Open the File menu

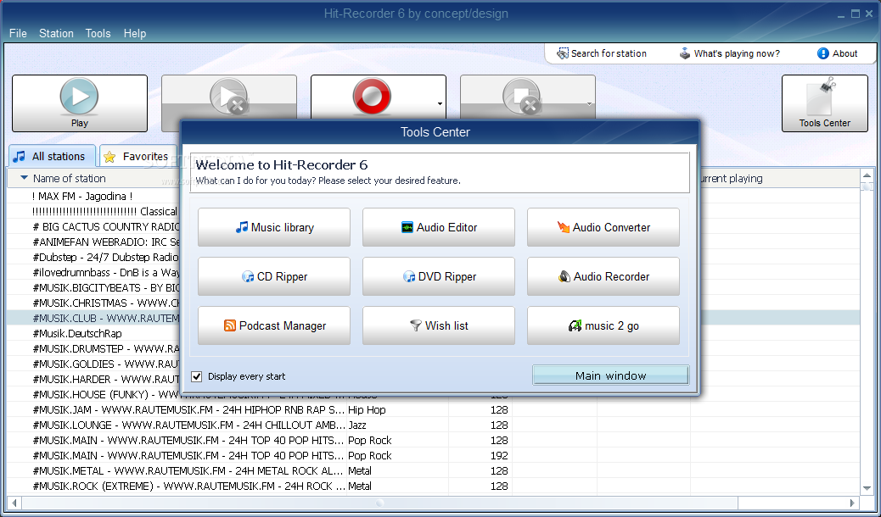18,33
